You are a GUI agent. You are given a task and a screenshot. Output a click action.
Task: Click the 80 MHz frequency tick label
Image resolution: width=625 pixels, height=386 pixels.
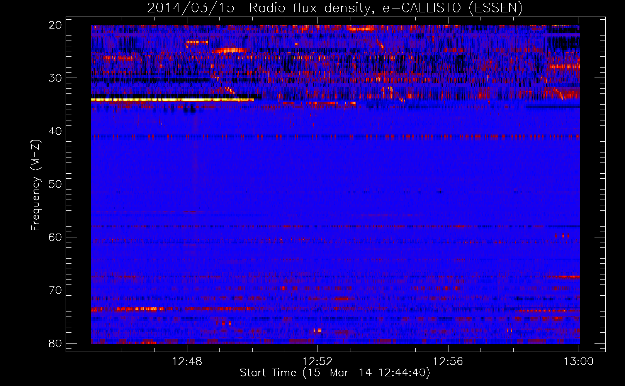pos(55,344)
